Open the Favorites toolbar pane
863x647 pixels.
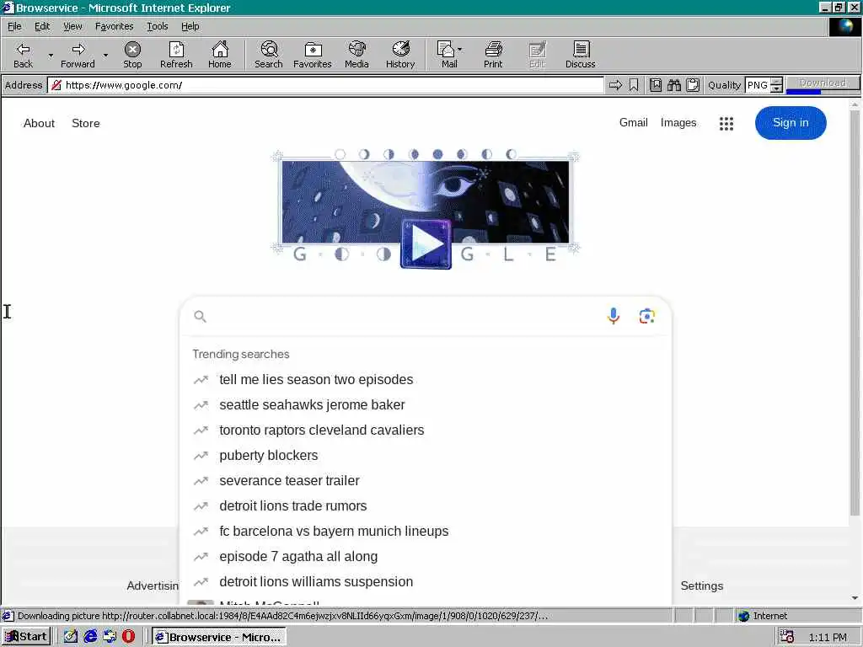pos(312,55)
